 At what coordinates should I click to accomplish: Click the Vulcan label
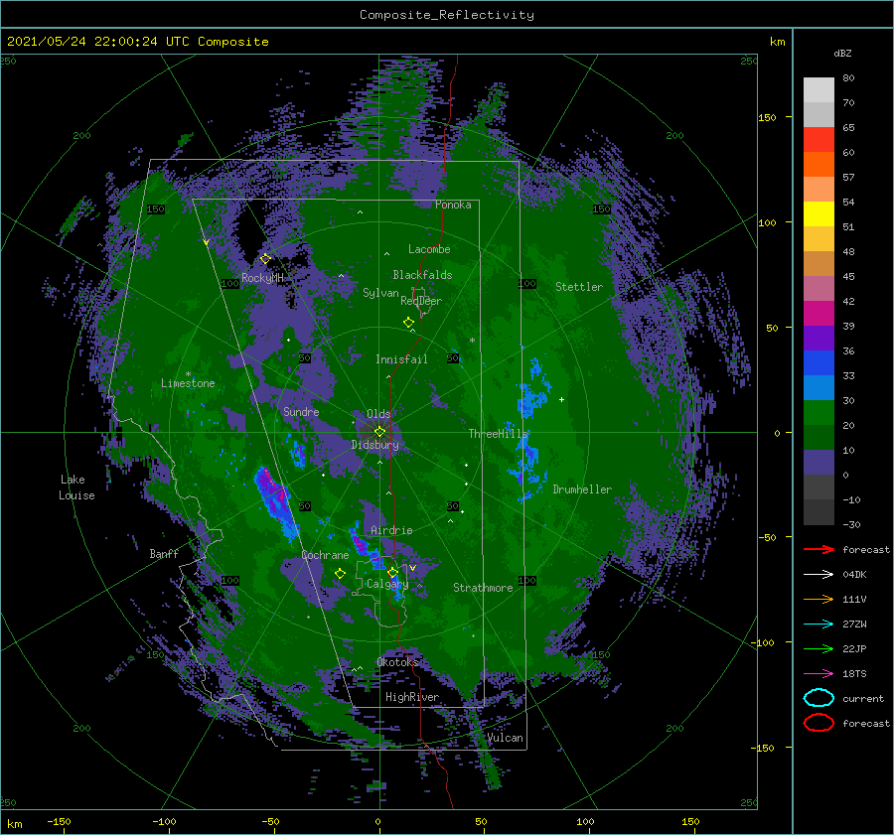tap(505, 738)
